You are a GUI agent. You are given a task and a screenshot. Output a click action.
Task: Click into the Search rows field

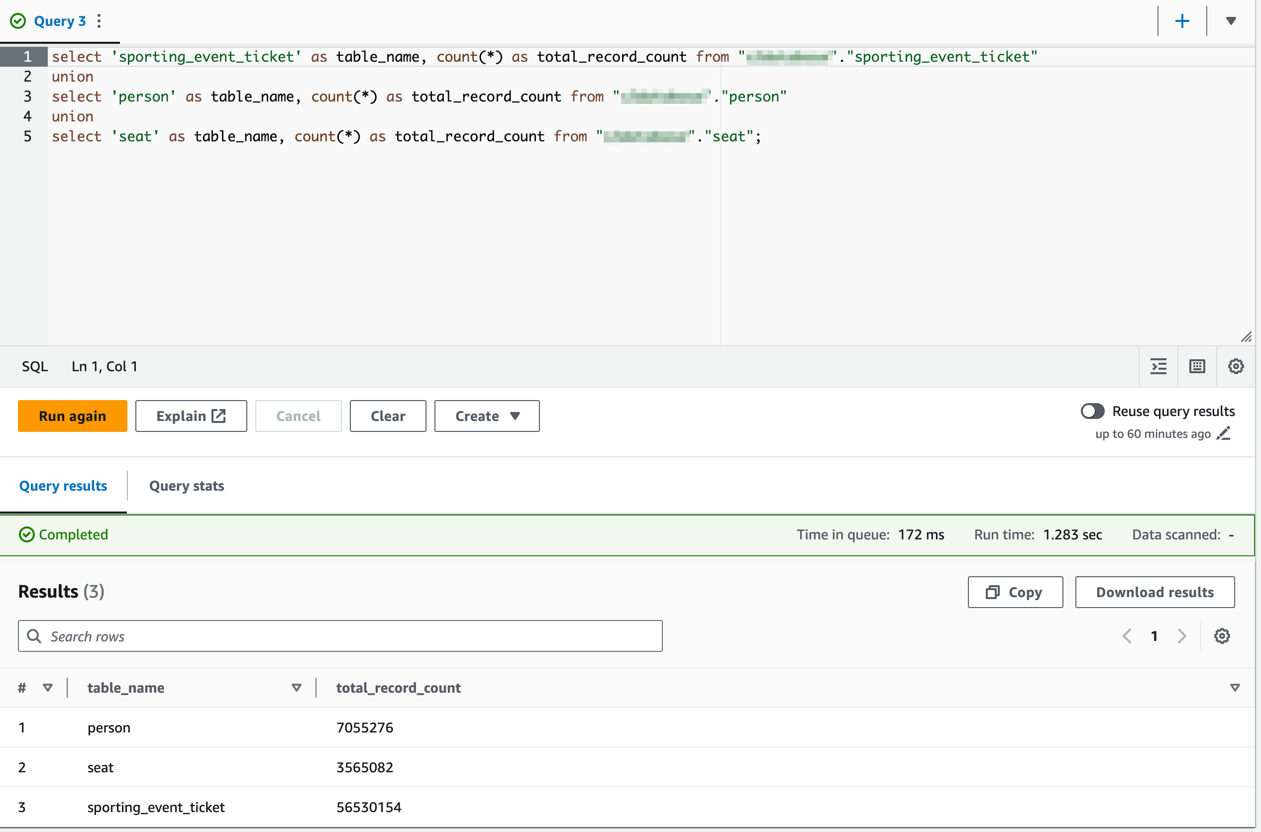click(x=340, y=635)
